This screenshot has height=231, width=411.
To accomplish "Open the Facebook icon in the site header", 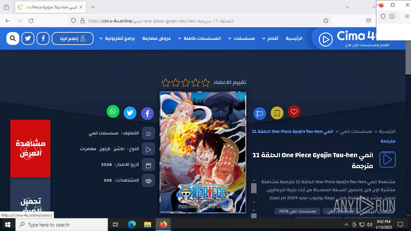I will 43,38.
